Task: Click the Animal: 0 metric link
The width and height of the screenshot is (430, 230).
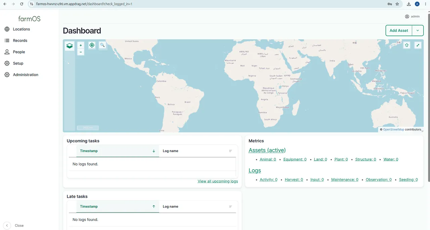Action: [268, 159]
